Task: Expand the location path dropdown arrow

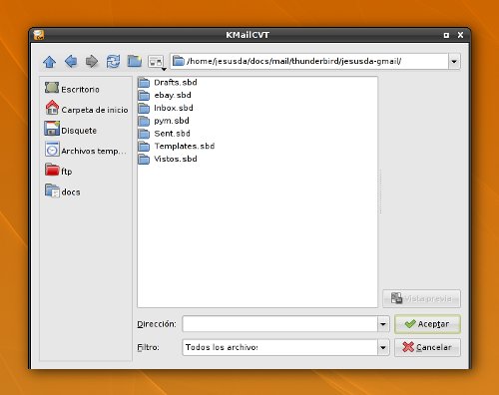Action: (454, 62)
